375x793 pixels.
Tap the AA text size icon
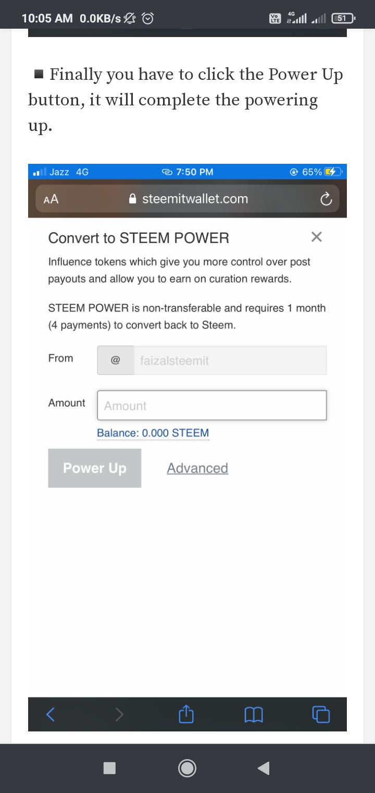(51, 199)
